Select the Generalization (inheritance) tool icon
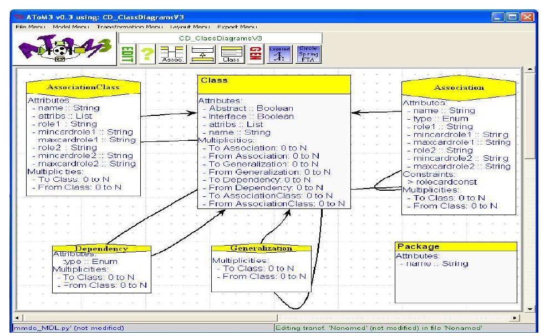Image resolution: width=550 pixels, height=336 pixels. click(202, 54)
